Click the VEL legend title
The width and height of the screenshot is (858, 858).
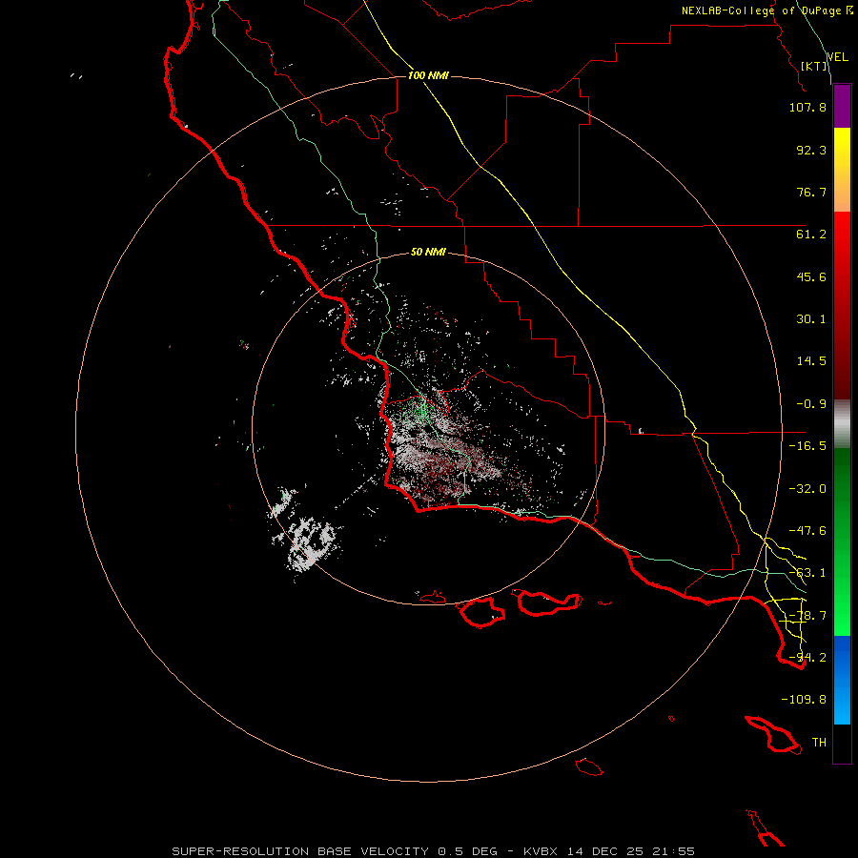837,57
